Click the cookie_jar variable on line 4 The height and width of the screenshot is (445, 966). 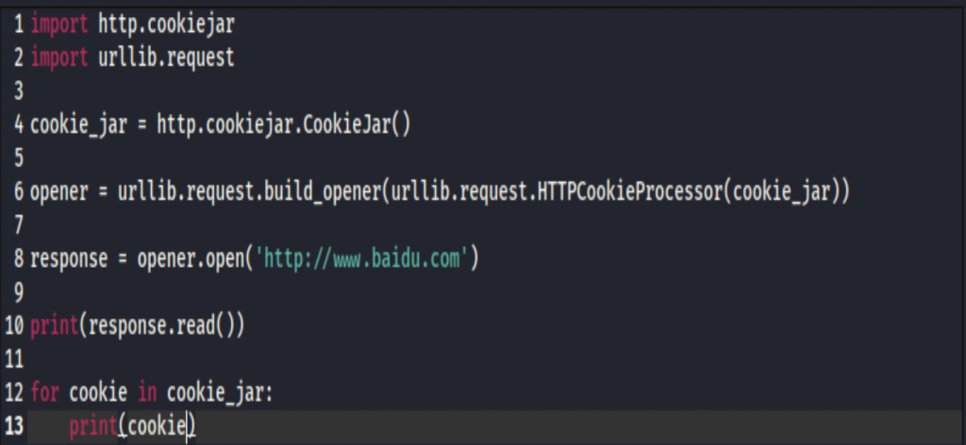click(79, 125)
